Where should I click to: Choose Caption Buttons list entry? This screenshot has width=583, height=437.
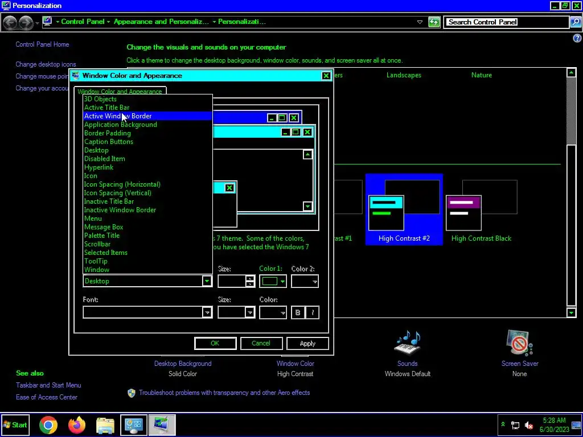pos(147,142)
